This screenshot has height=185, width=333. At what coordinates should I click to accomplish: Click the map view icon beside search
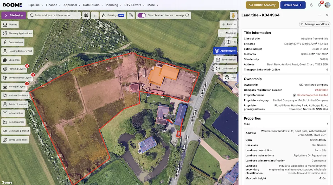click(86, 15)
